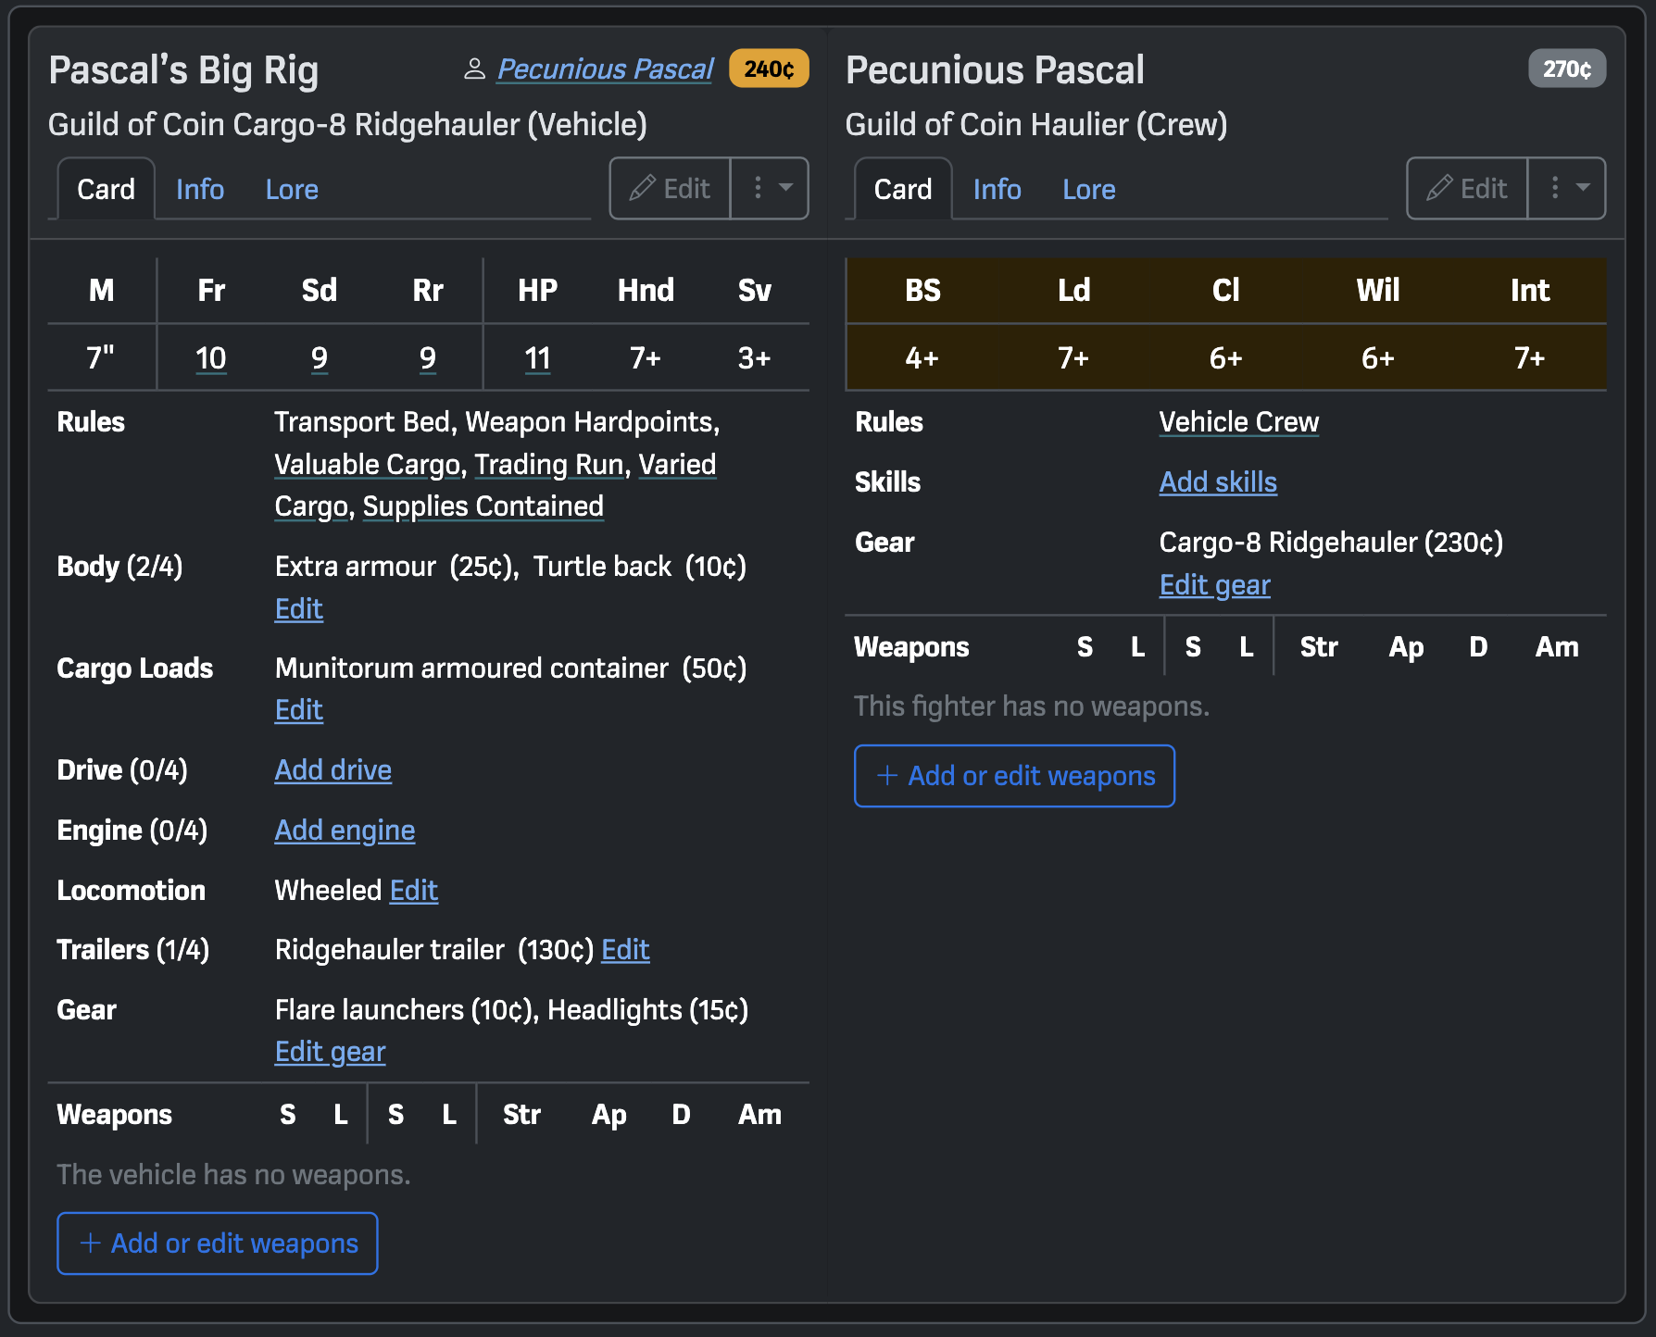Open the more-options dropdown on Pascal's Big Rig card

pyautogui.click(x=770, y=189)
